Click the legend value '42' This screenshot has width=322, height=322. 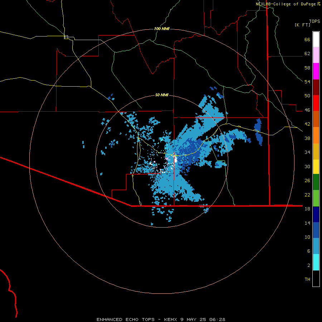pos(307,124)
